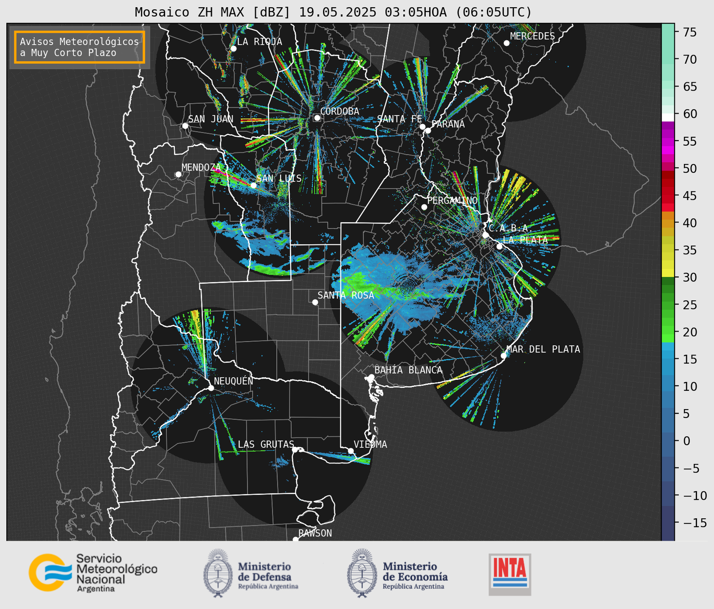Select the LA PLATA city marker dot

click(x=499, y=246)
